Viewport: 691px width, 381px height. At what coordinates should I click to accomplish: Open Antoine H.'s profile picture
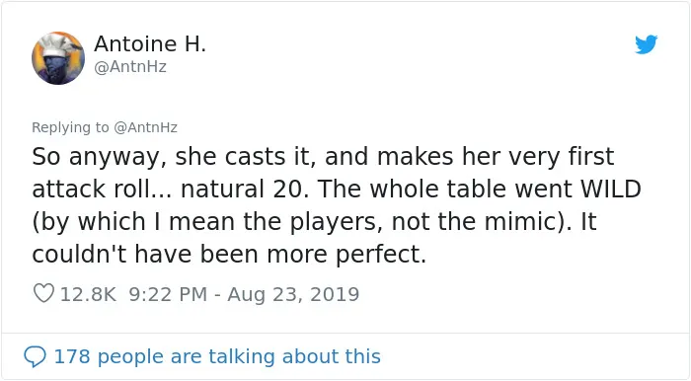[x=58, y=57]
